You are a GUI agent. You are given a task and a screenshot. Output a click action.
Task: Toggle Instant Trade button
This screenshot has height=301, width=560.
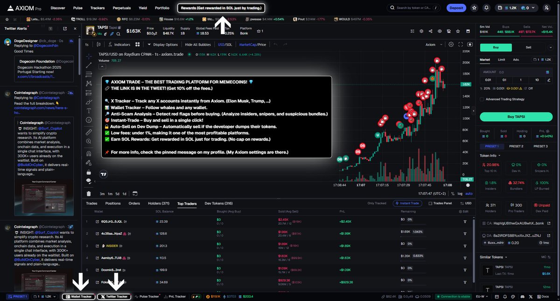click(408, 204)
